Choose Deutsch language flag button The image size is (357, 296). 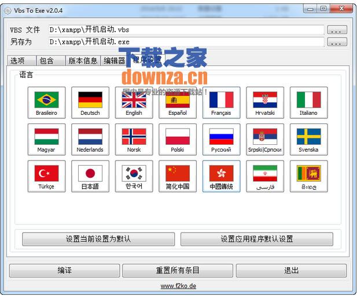coord(90,103)
